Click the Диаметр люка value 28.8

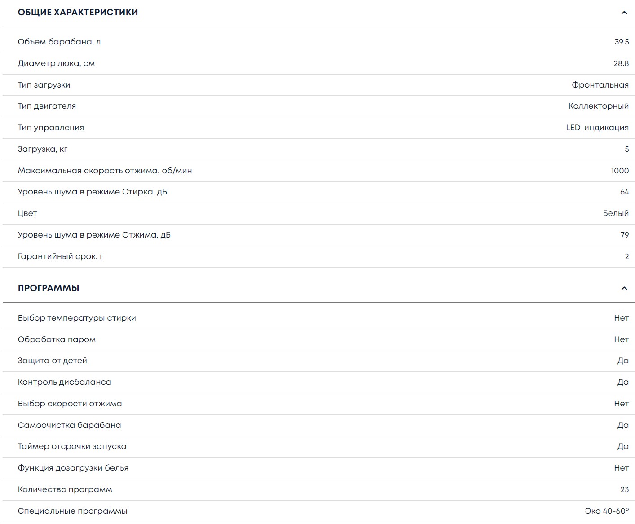621,63
